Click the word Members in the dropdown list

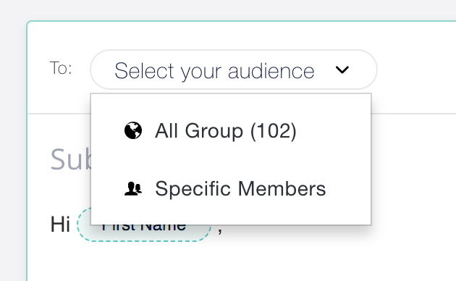(x=282, y=189)
